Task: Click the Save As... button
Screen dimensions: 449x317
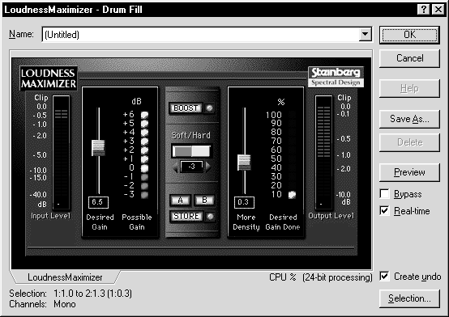Action: (409, 119)
